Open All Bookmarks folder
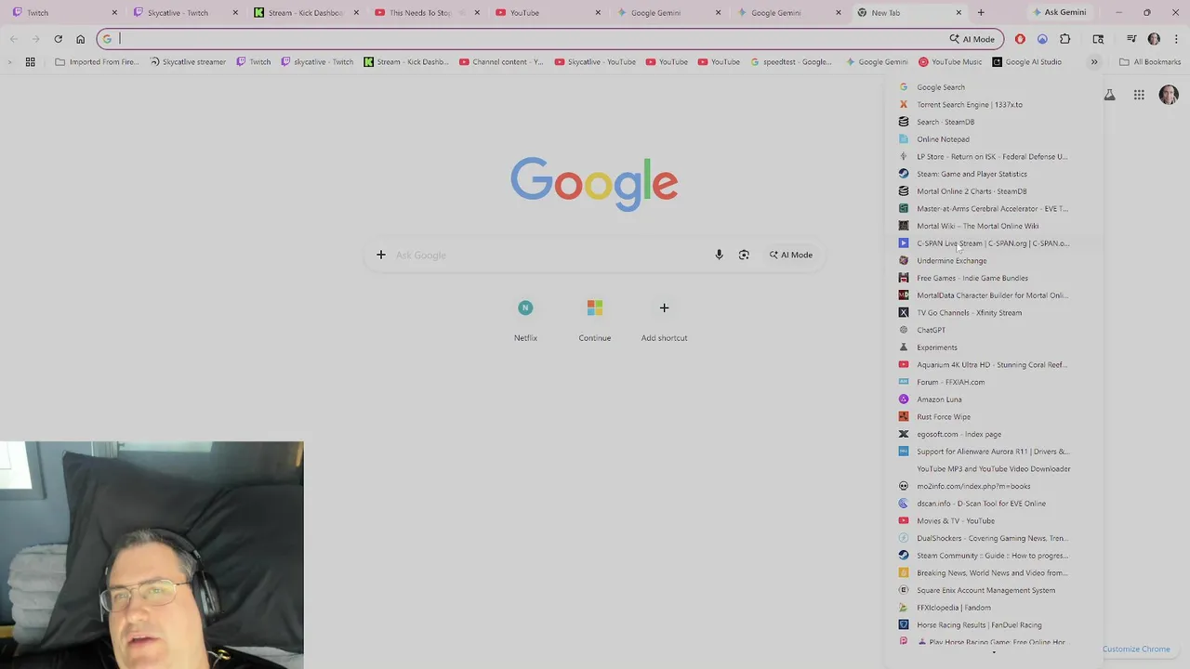Screen dimensions: 1190x669 tap(1150, 62)
